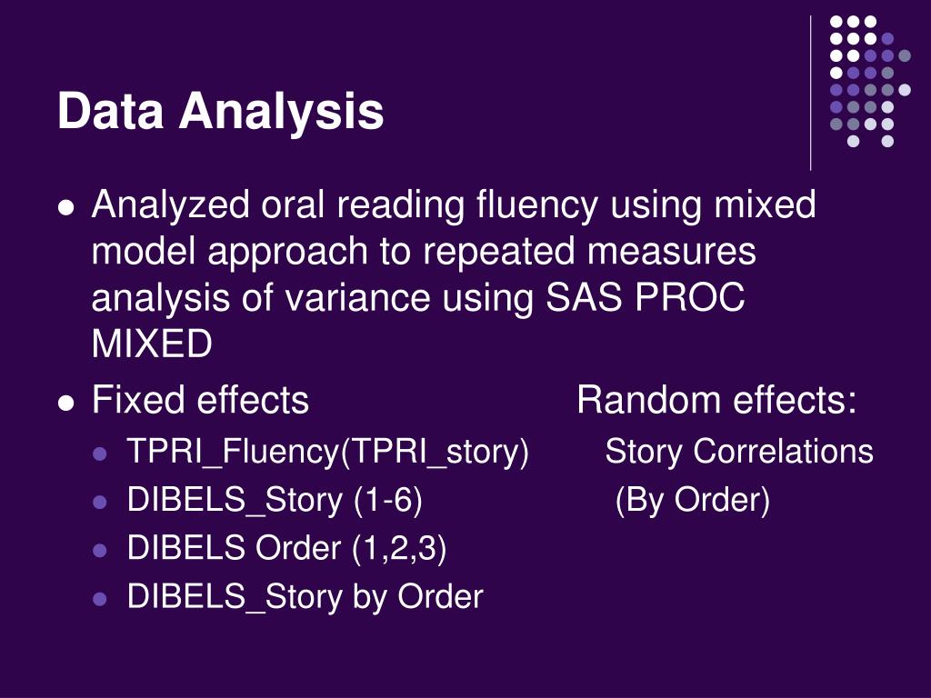The image size is (931, 698).
Task: Click the words 'SAS PROC' in paragraph
Action: pos(645,297)
